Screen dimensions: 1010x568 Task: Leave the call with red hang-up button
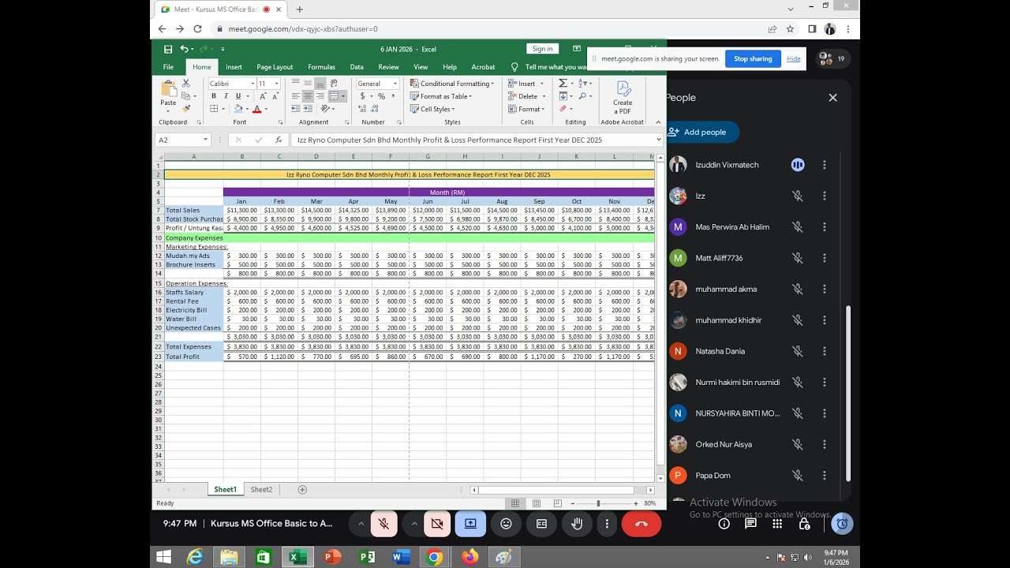pos(641,523)
